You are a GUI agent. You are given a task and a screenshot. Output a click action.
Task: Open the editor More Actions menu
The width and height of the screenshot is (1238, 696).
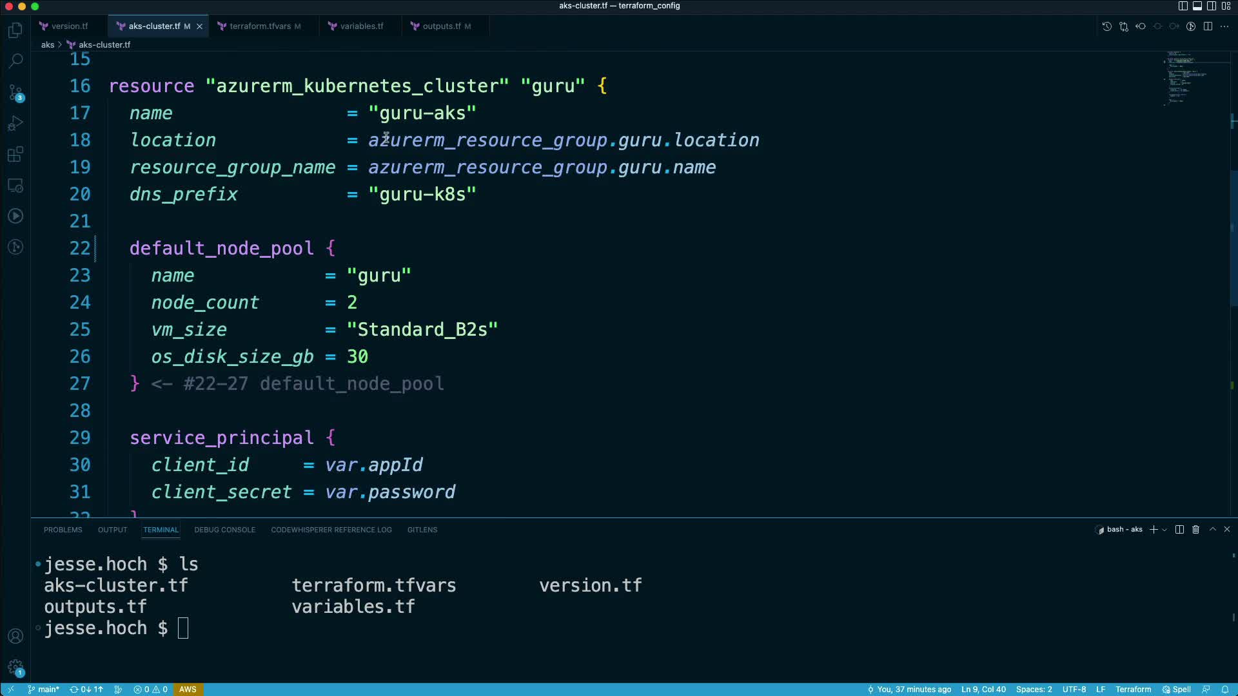1224,26
